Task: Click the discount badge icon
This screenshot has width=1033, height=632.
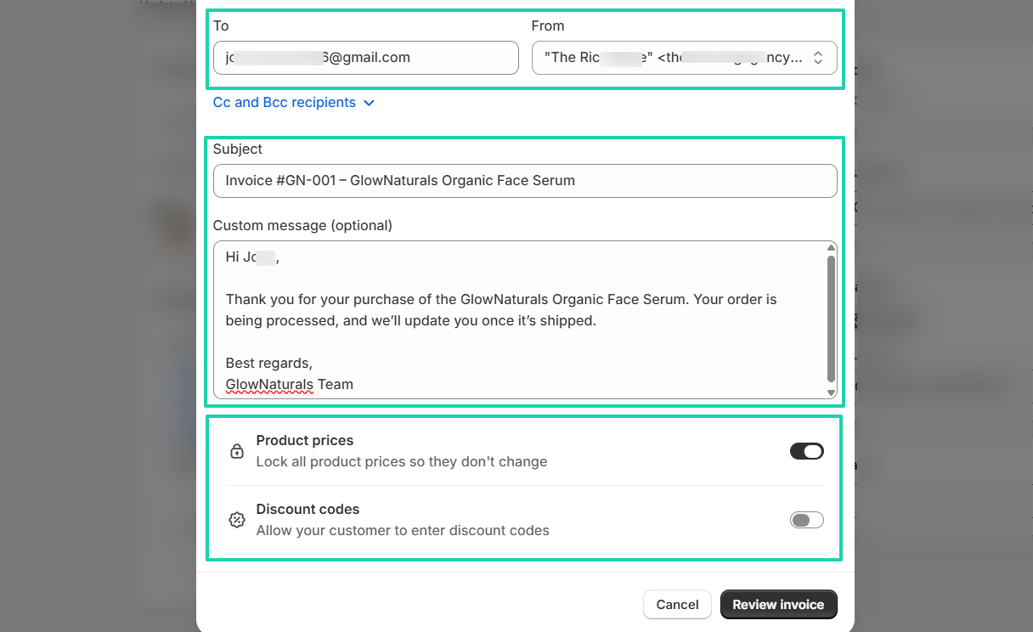Action: [237, 520]
